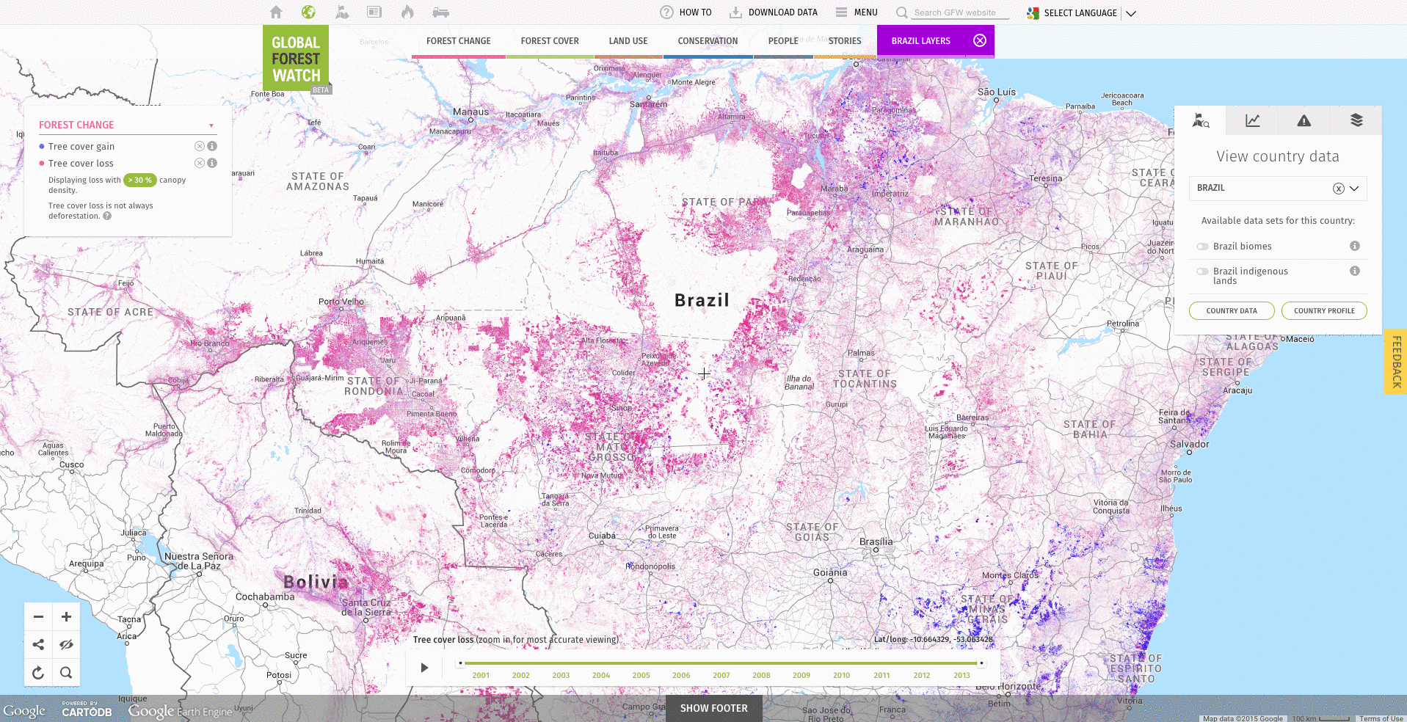Clear the BRAZIL country selection
This screenshot has width=1407, height=722.
click(1339, 189)
